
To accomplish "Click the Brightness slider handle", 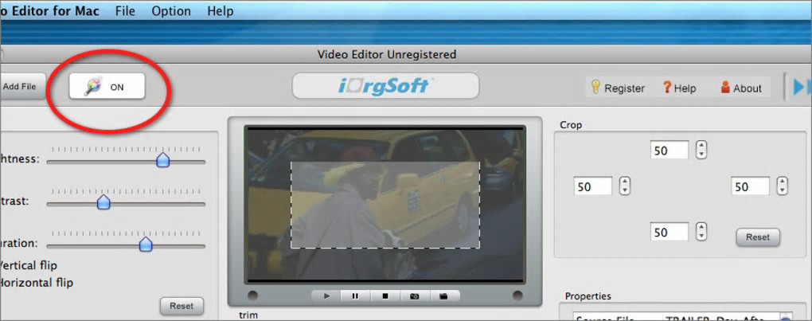I will click(163, 159).
